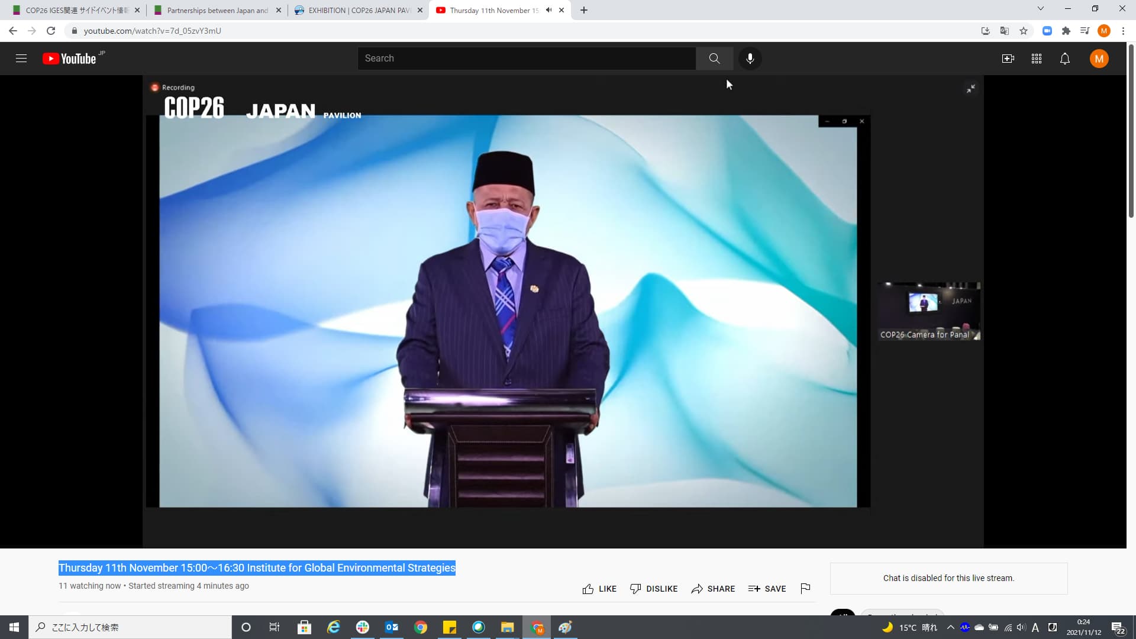
Task: Report video with the flag icon
Action: [x=805, y=588]
